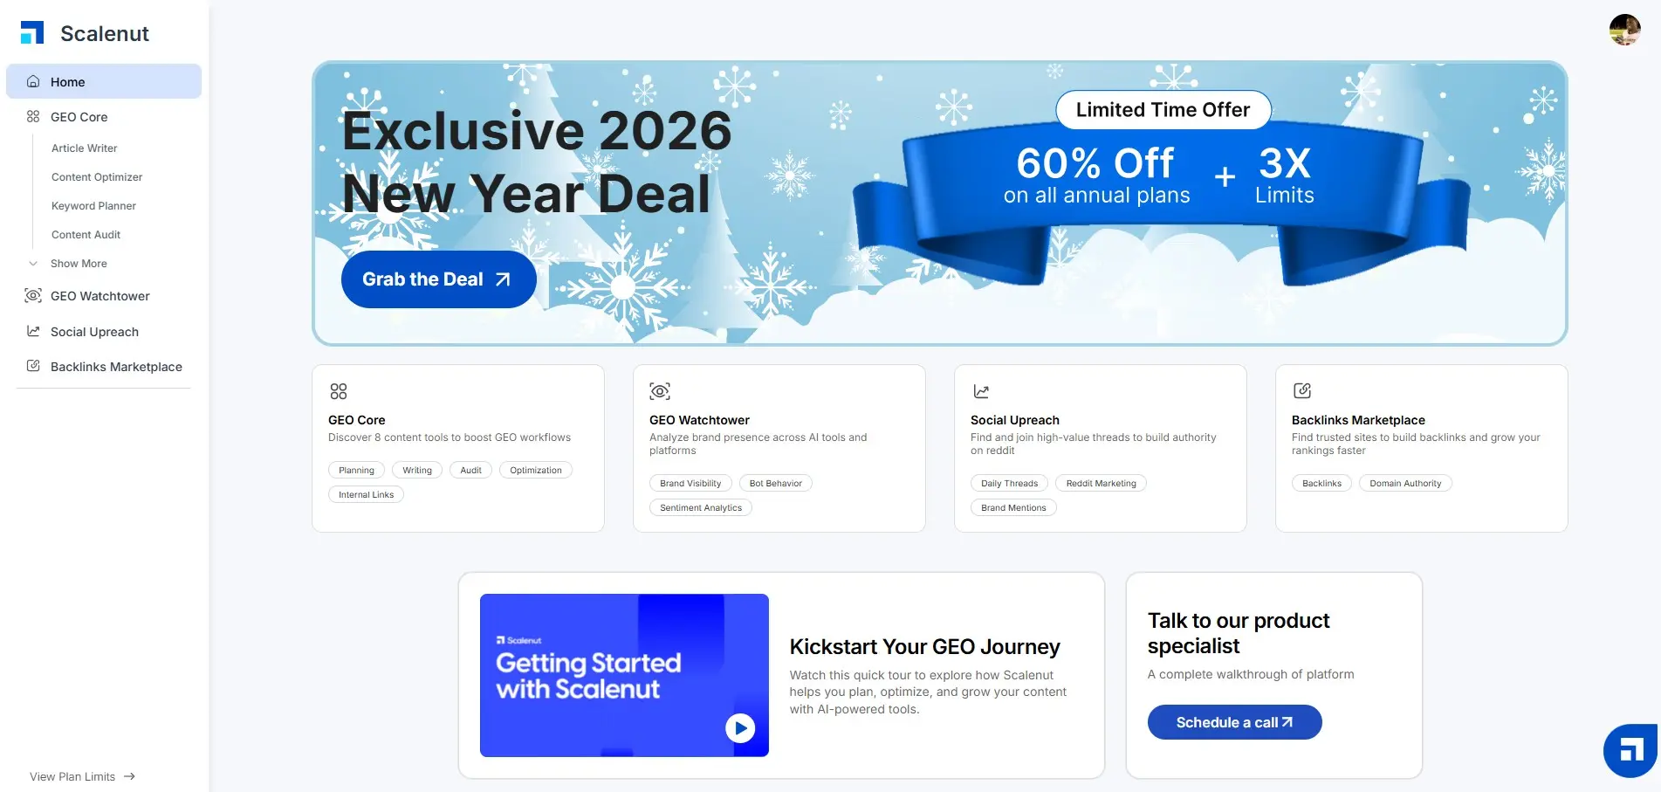
Task: Click the GEO Watchtower eye icon on the card
Action: tap(660, 391)
